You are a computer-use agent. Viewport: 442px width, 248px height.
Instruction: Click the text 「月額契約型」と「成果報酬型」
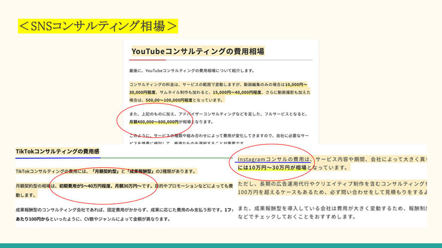pos(123,171)
